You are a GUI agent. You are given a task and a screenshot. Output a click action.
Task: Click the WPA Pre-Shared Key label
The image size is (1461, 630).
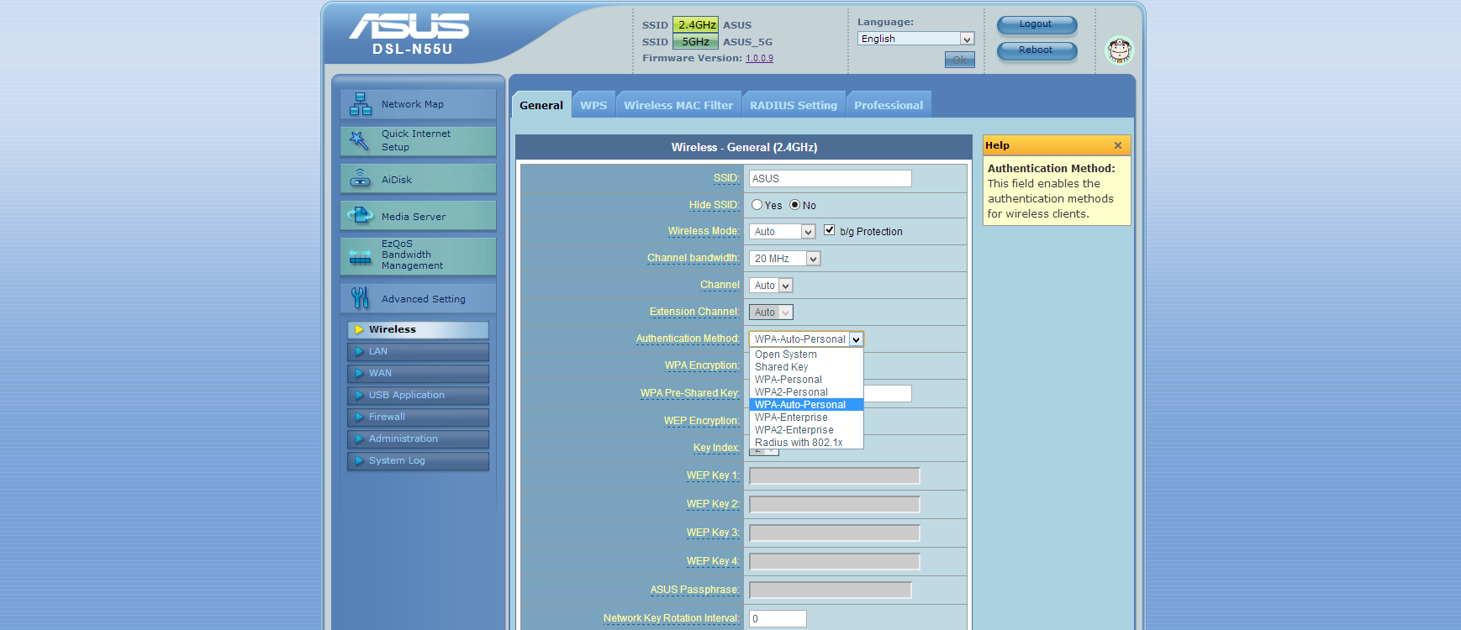pyautogui.click(x=689, y=393)
